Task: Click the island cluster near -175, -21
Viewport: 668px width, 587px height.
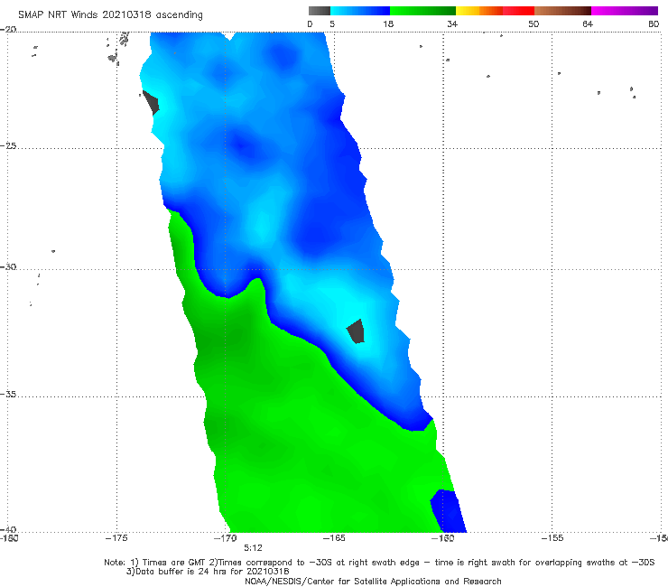Action: click(x=118, y=49)
